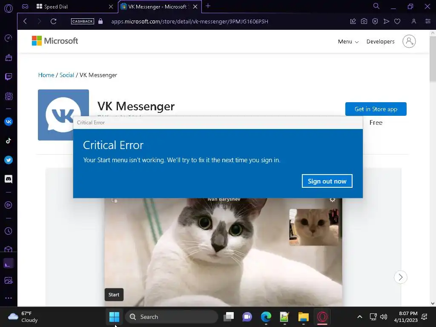Open the weather widget 67°F Cloudy
The image size is (436, 327).
coord(23,317)
